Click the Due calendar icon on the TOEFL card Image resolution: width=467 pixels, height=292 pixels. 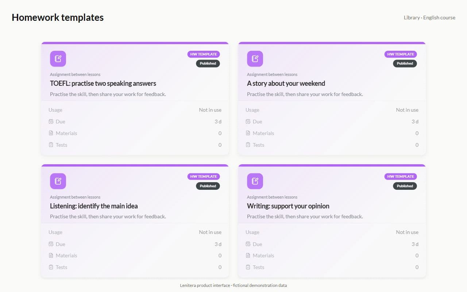tap(51, 122)
